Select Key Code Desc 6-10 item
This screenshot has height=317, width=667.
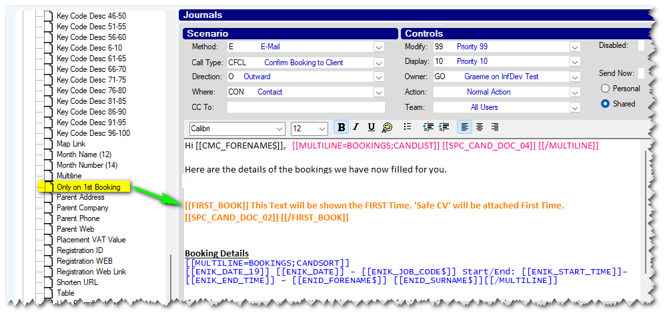pyautogui.click(x=89, y=48)
